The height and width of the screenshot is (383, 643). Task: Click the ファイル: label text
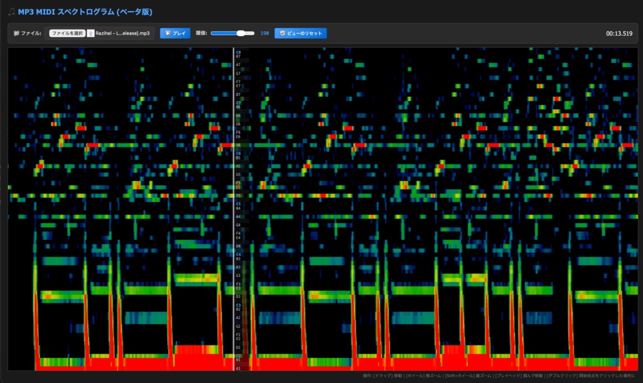pos(31,33)
